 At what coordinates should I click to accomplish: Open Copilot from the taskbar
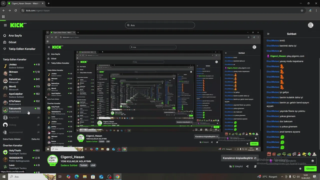click(68, 177)
